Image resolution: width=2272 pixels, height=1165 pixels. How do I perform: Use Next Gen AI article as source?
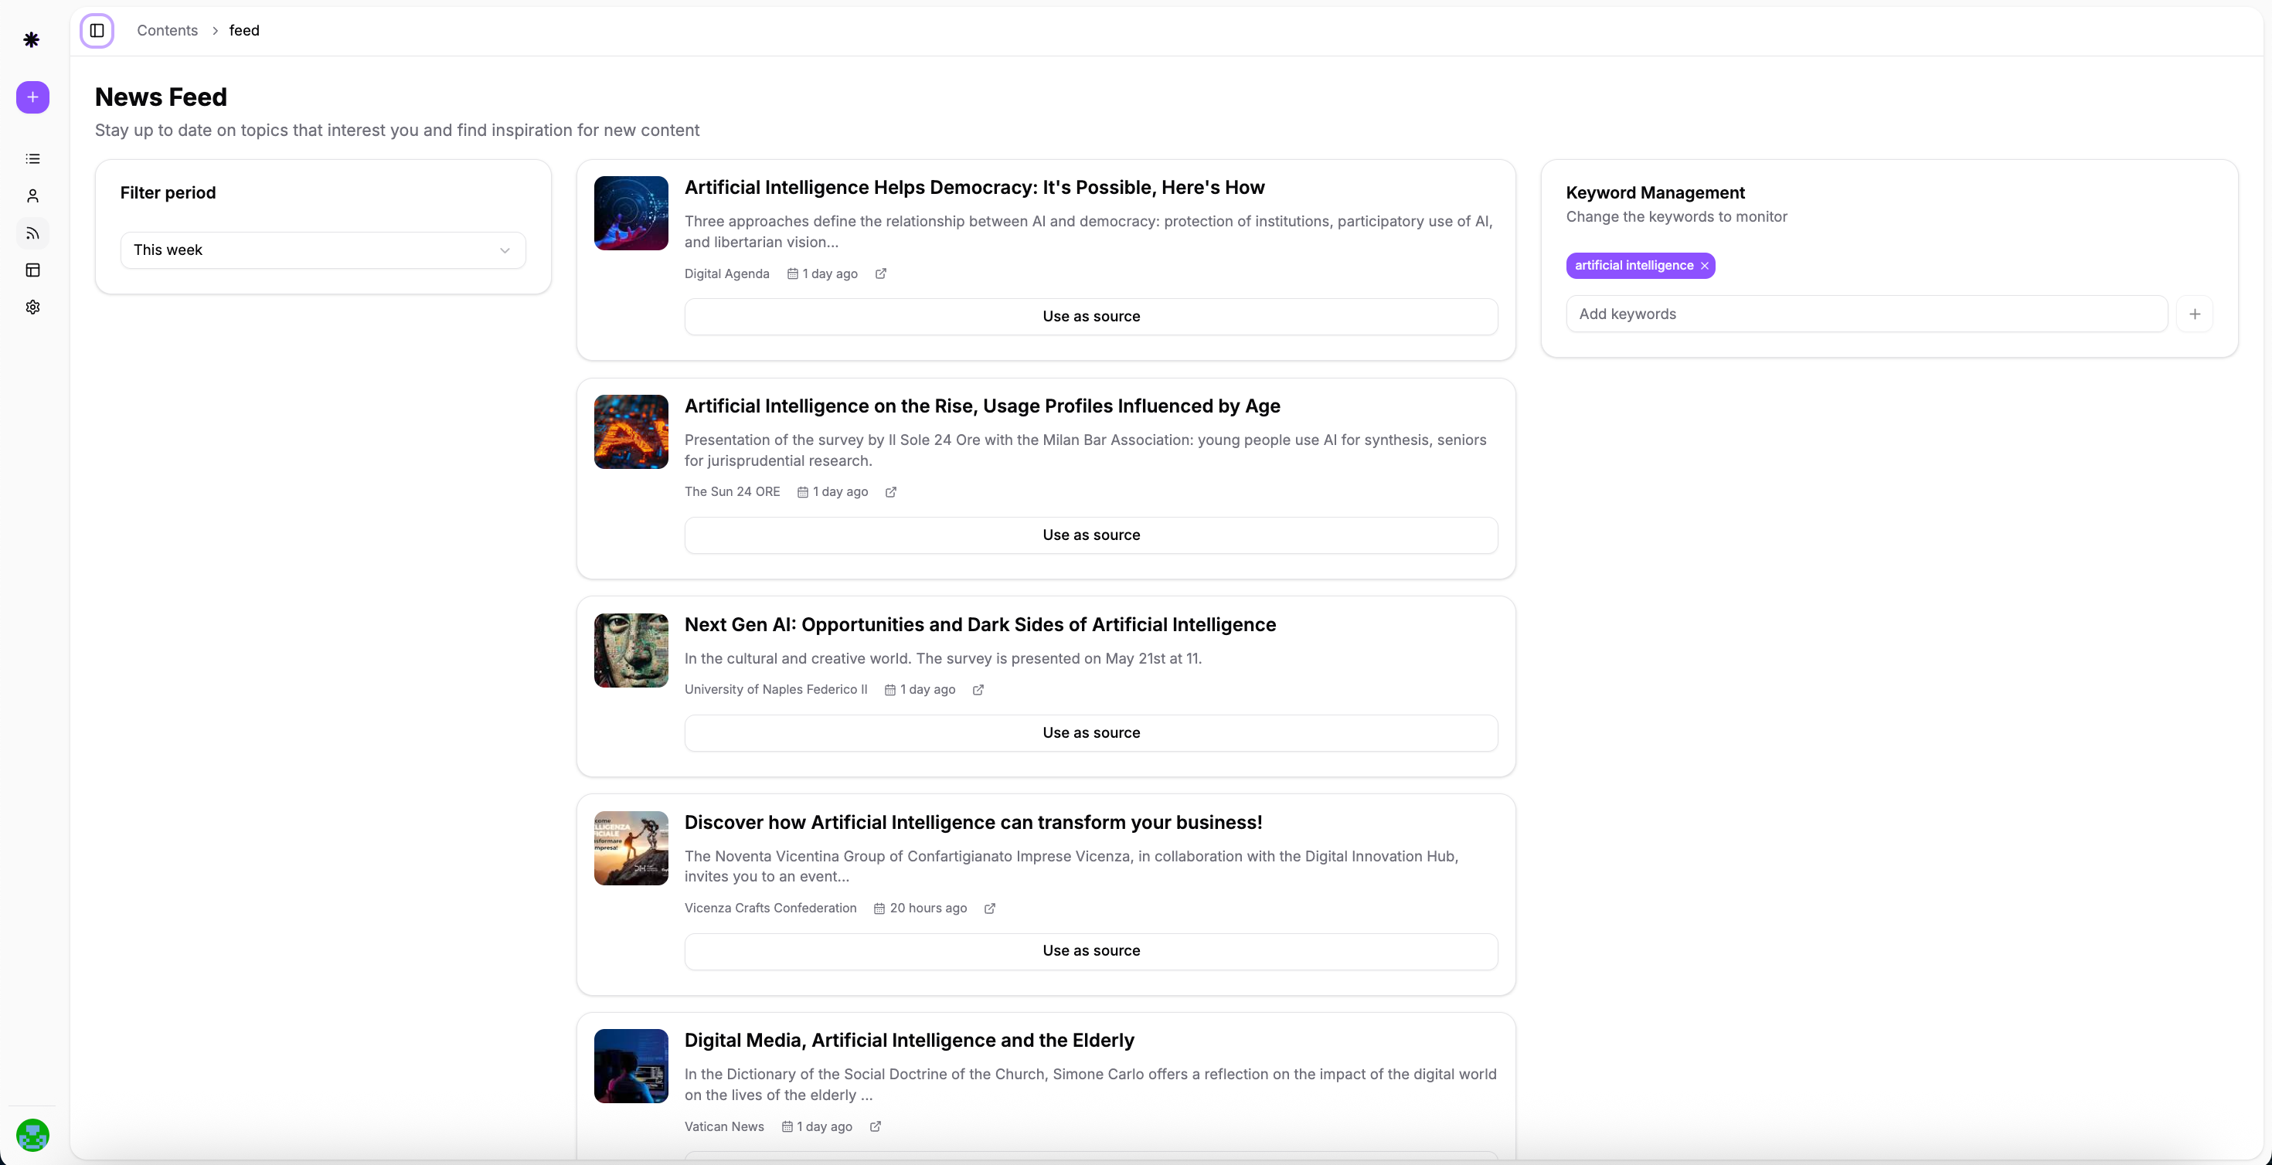[1090, 733]
